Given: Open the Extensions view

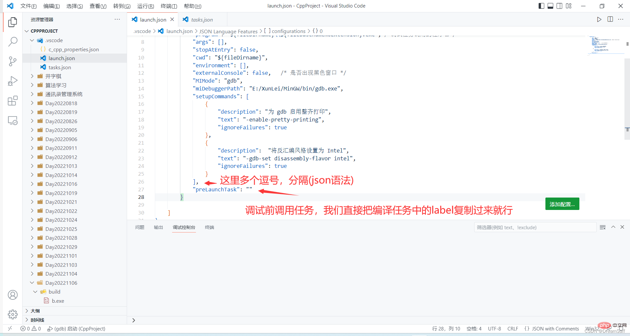Looking at the screenshot, I should point(13,101).
